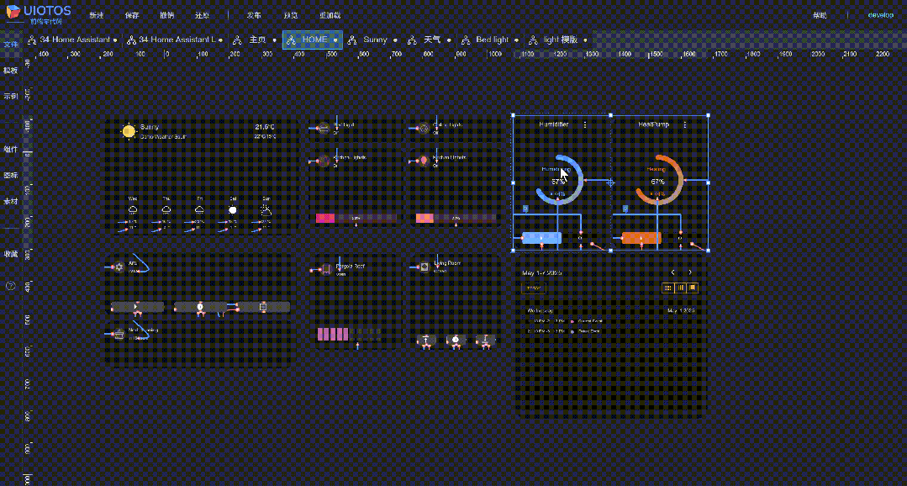This screenshot has height=486, width=907.
Task: Click the 发布 button in top bar
Action: 253,16
